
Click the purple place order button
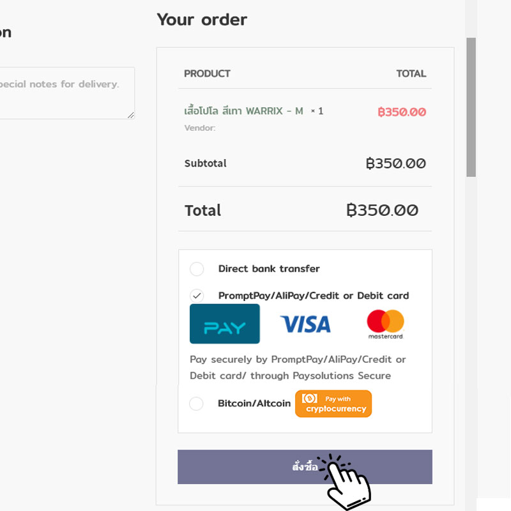coord(305,467)
